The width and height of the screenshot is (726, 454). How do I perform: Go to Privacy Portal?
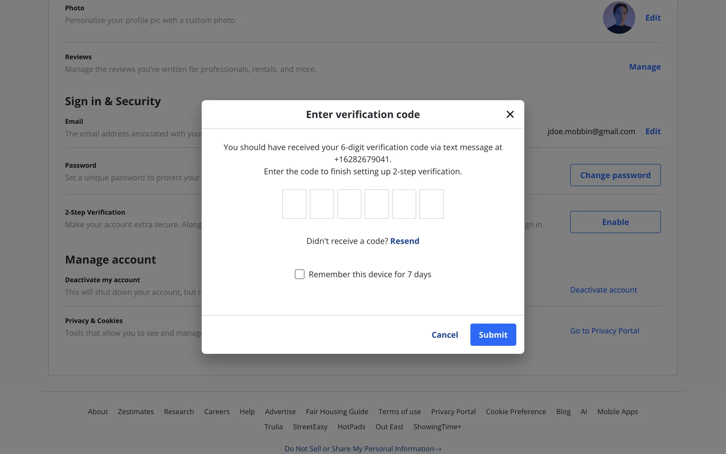click(x=604, y=331)
